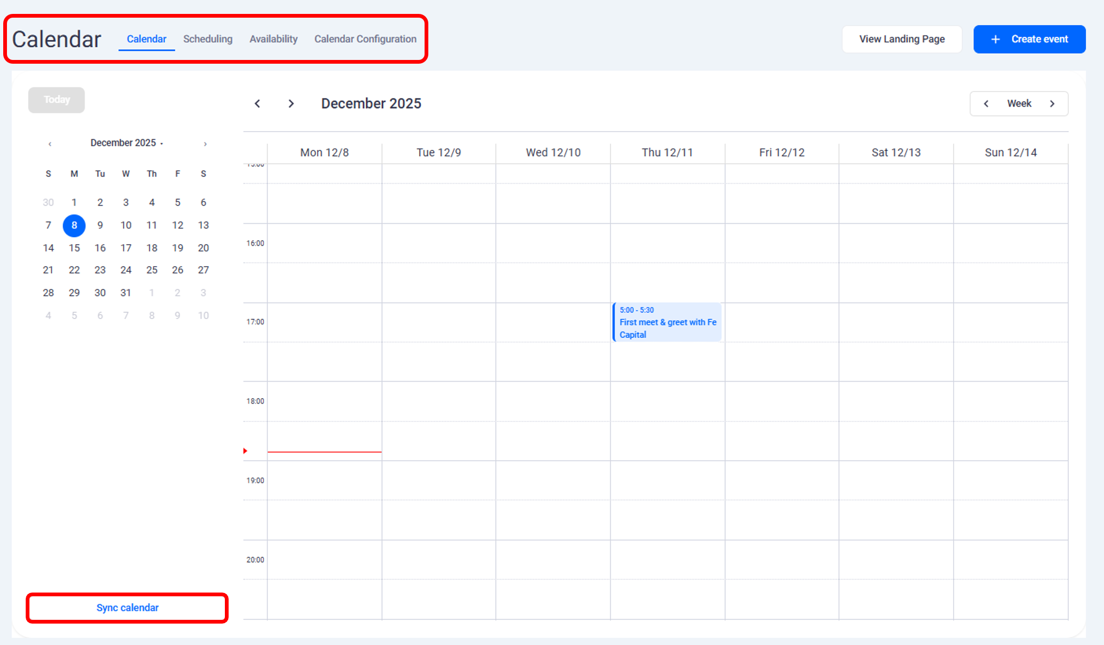Image resolution: width=1104 pixels, height=645 pixels.
Task: Open the Week view selector
Action: click(1019, 104)
